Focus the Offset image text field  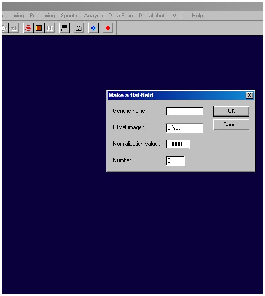pyautogui.click(x=185, y=128)
